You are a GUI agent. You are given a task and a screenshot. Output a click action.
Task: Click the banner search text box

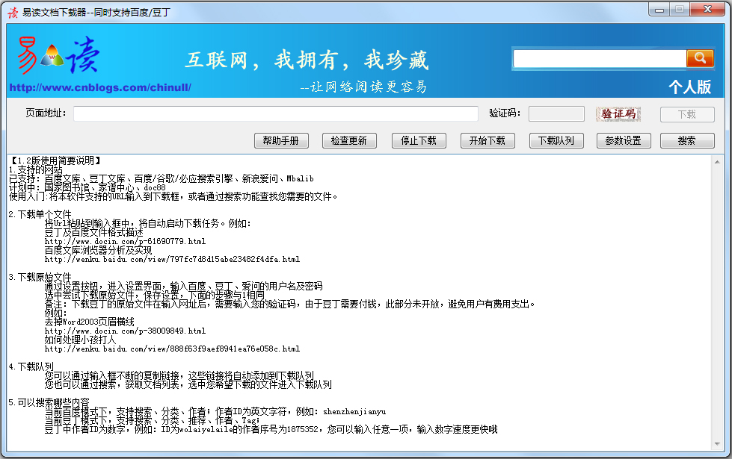(599, 58)
